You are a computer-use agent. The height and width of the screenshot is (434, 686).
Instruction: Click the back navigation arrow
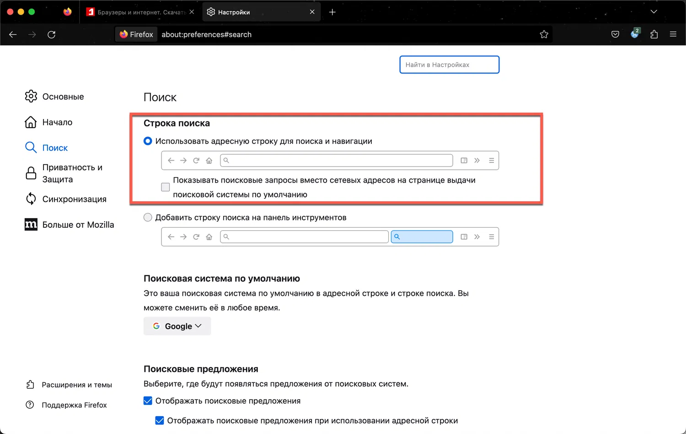click(x=13, y=35)
